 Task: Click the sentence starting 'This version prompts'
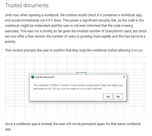[x=74, y=50]
